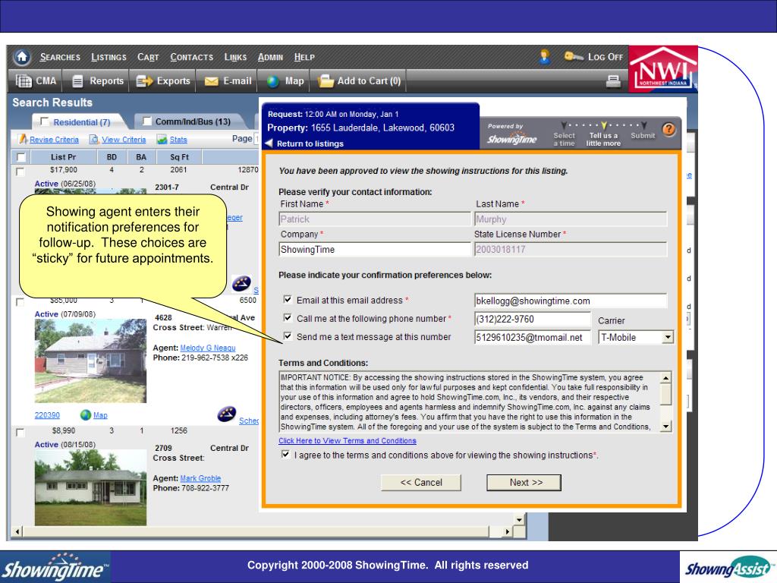
Task: Click the globe Map icon for listing 220390
Action: click(x=86, y=414)
